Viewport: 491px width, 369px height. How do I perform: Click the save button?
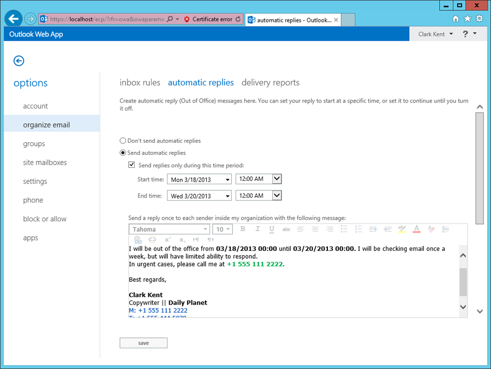[143, 343]
